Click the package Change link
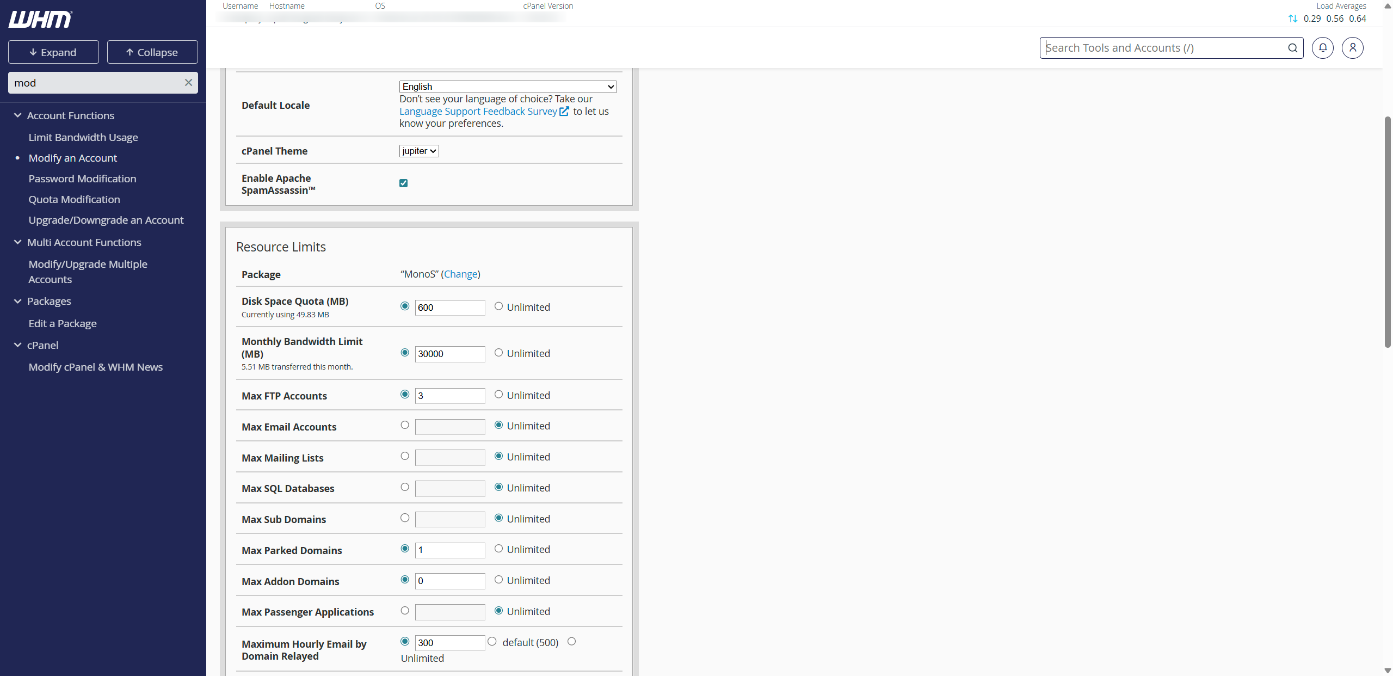 pyautogui.click(x=460, y=274)
